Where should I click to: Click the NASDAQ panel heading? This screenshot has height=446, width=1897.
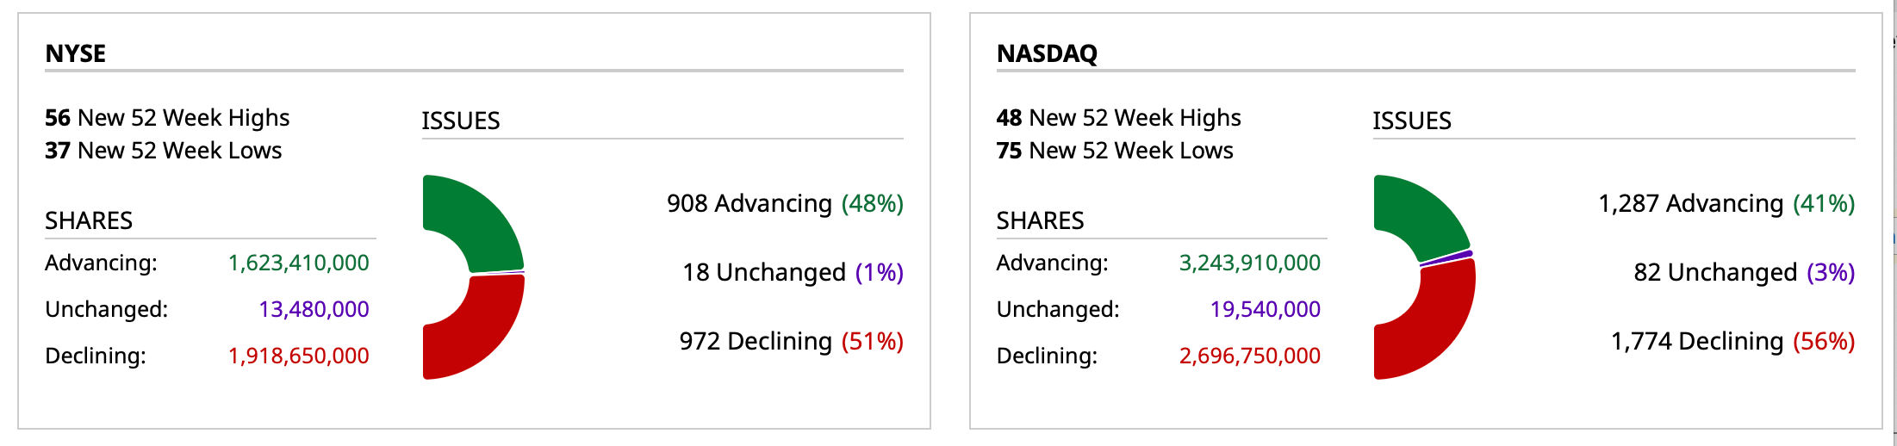click(1047, 53)
